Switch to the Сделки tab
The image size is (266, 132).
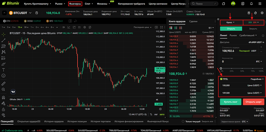point(193,21)
